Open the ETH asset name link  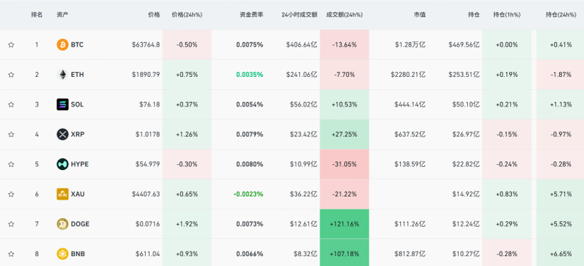tap(78, 74)
